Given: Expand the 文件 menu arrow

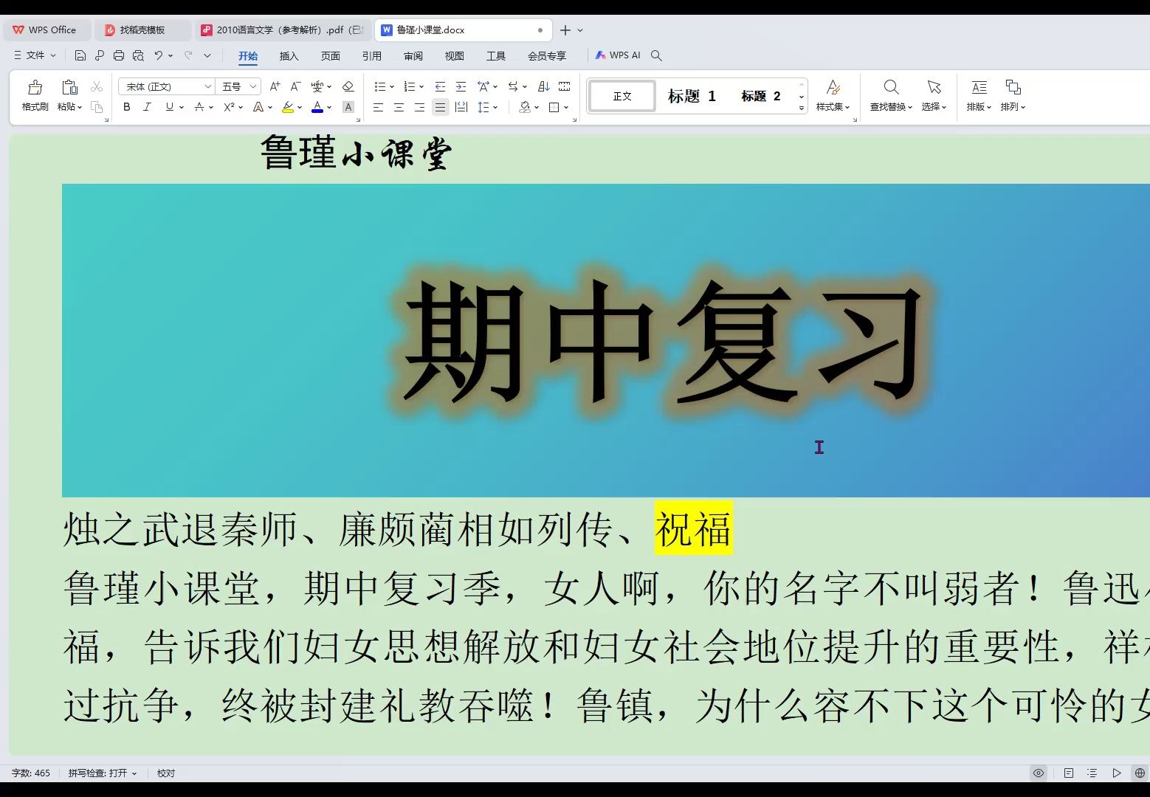Looking at the screenshot, I should [53, 55].
